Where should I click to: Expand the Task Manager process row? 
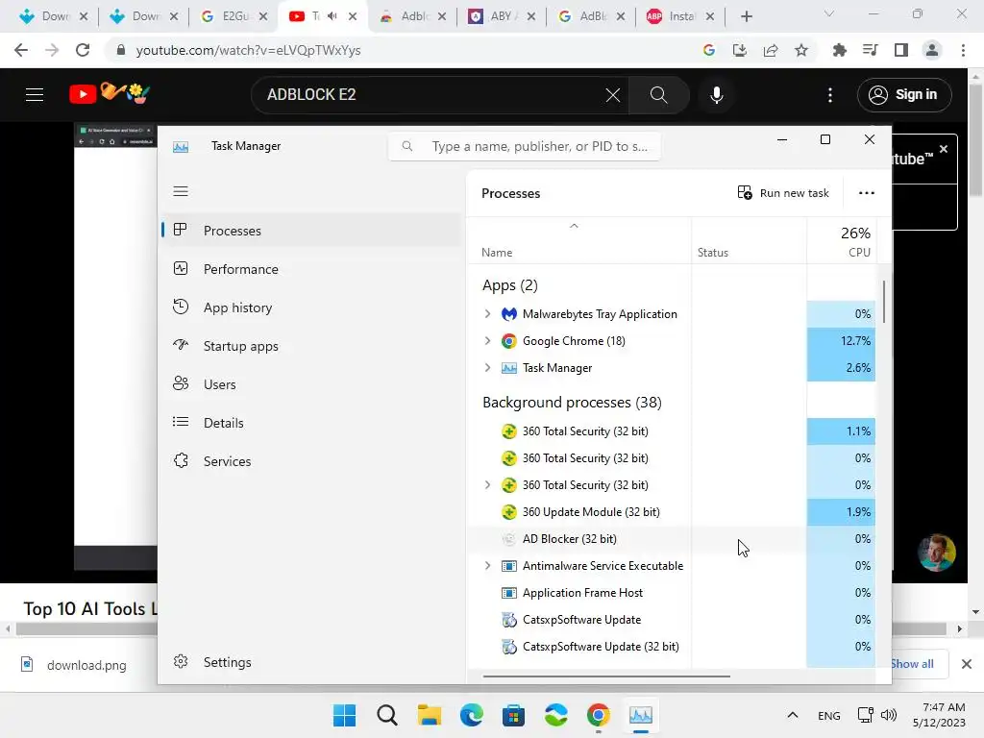(487, 368)
